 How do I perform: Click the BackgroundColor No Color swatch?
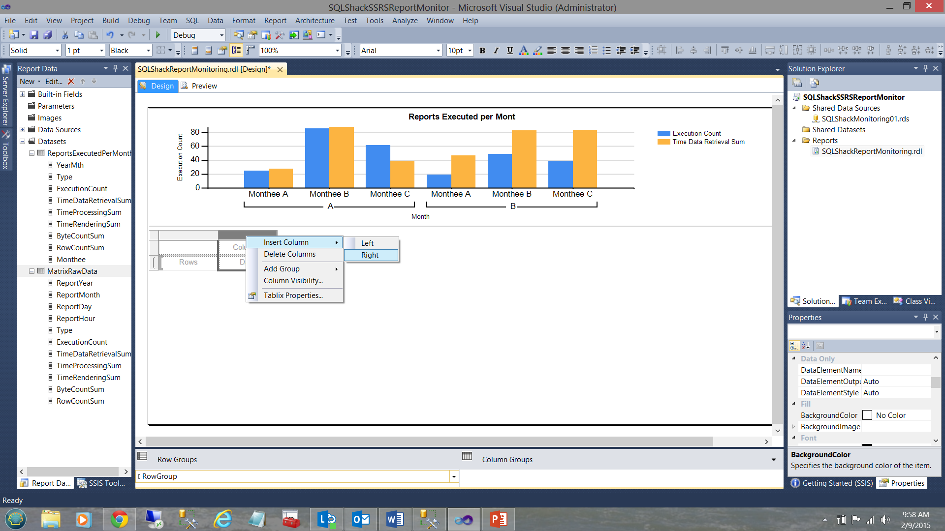[867, 415]
